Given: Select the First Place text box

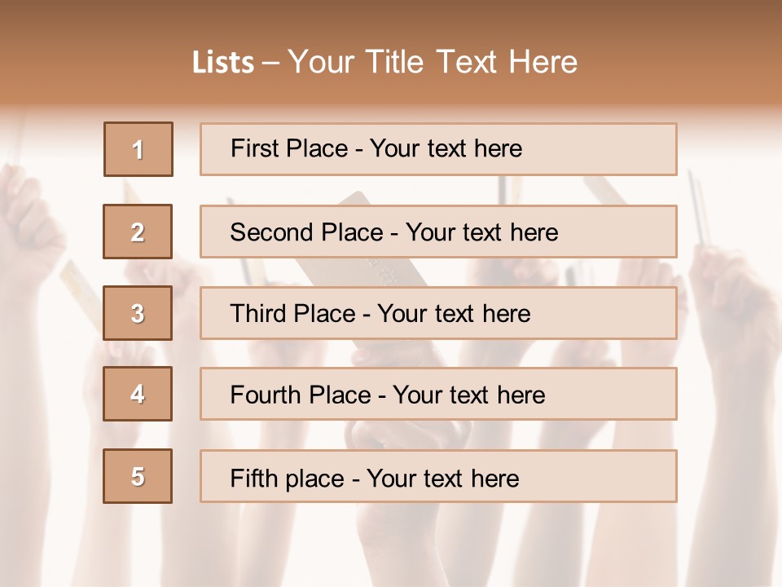Looking at the screenshot, I should [438, 149].
